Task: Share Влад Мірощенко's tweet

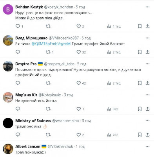Action: 147,52
